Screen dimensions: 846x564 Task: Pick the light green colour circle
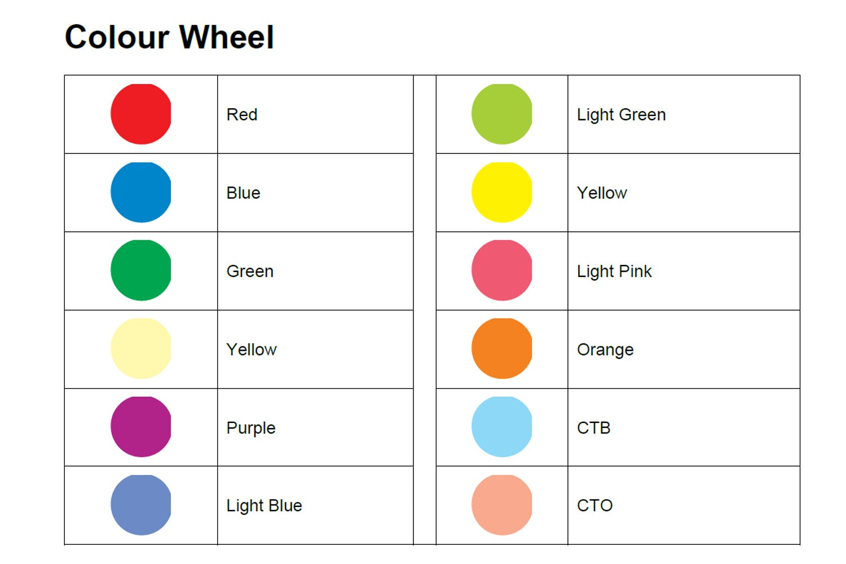(x=501, y=114)
